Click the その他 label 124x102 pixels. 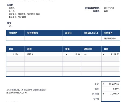click(96, 99)
